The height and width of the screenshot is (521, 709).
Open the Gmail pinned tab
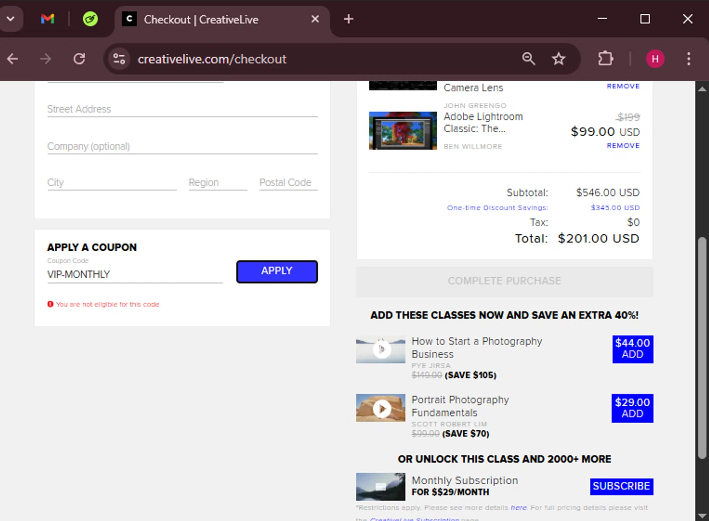47,19
